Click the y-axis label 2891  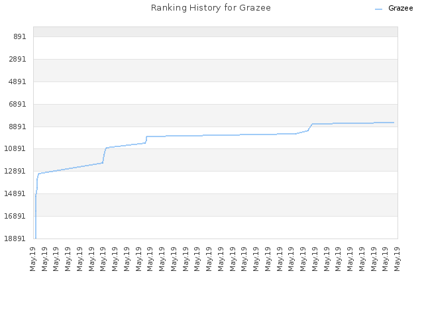(18, 59)
